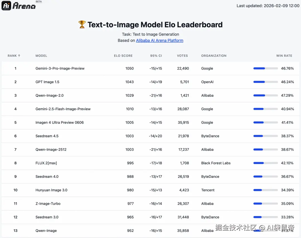Click the win rate bar for Qwen-Image-2.0
Viewport: 301px width, 238px height.
tap(265, 95)
